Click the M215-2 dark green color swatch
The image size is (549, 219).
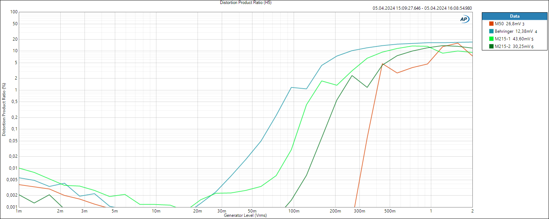point(491,46)
